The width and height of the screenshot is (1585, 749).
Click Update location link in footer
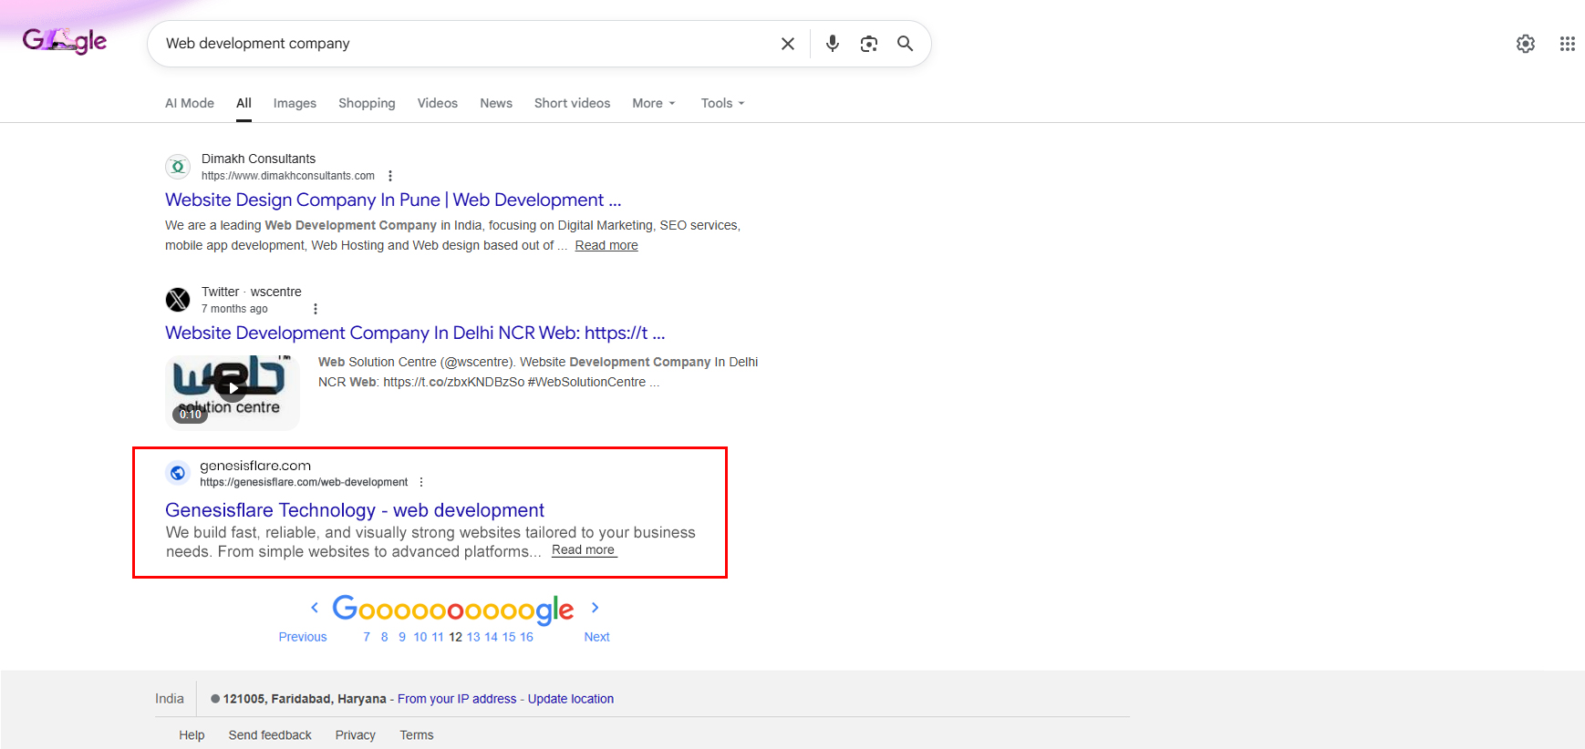point(570,699)
